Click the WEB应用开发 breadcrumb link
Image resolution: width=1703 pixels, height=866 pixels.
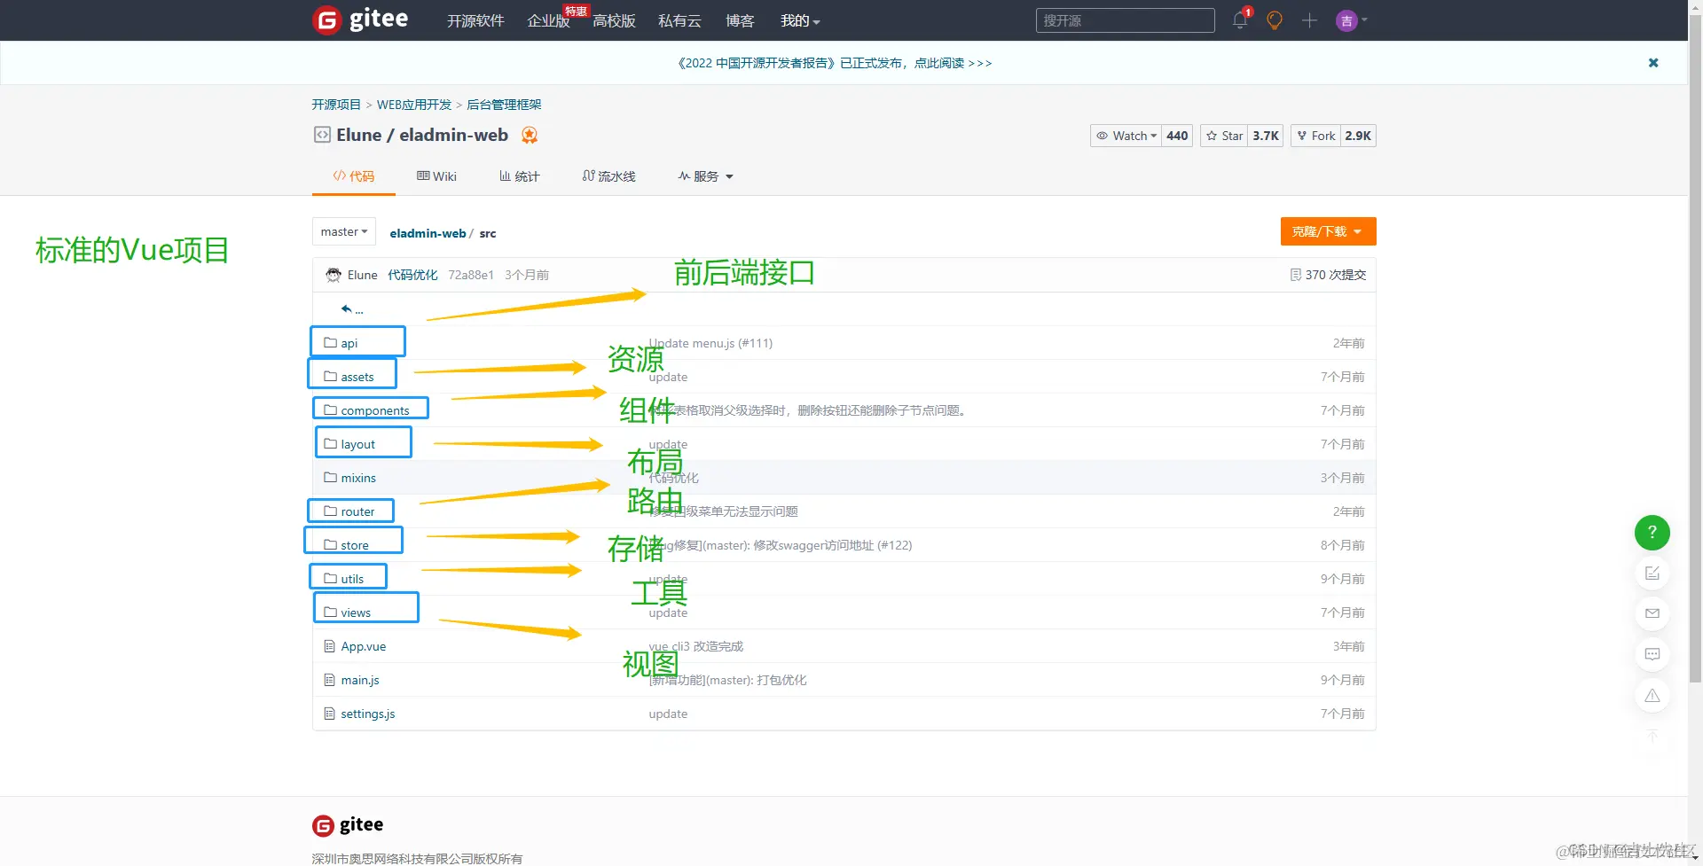pos(414,105)
